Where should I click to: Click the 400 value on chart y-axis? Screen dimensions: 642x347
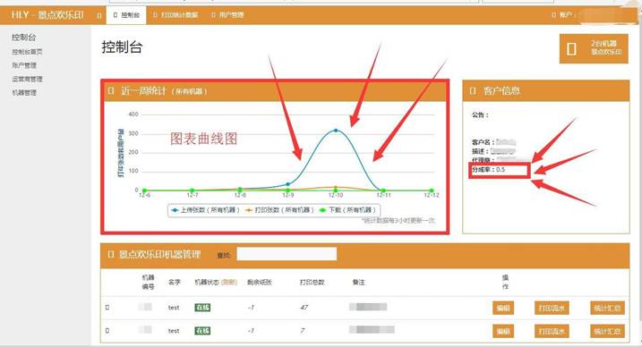tap(133, 114)
